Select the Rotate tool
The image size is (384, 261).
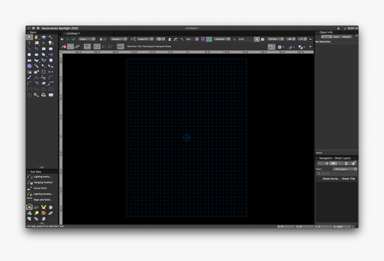coord(44,72)
